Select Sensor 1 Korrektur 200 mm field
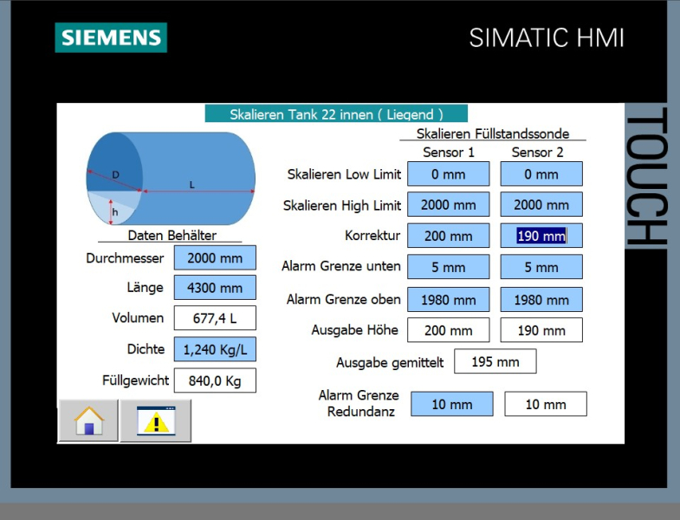680x520 pixels. pyautogui.click(x=448, y=236)
